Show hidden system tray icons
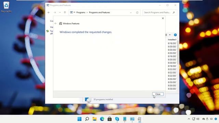Viewport: 219px width, 123px height. [189, 119]
